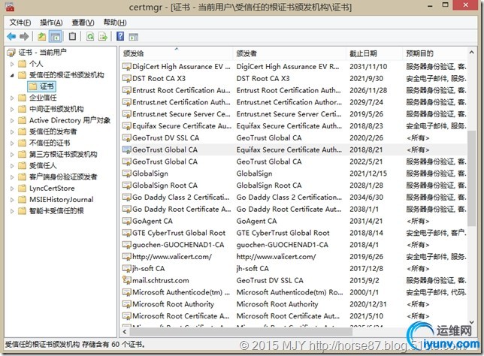Screen dimensions: 484x356
Task: Select the Go Daddy Class 2 Certification row
Action: point(294,197)
